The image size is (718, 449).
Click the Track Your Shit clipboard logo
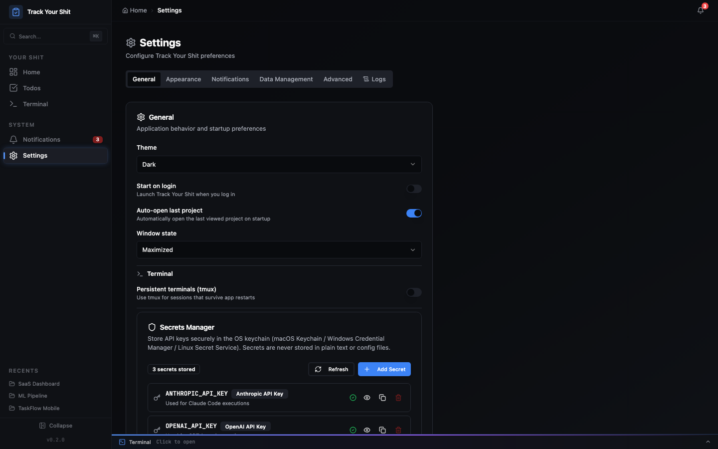click(15, 11)
